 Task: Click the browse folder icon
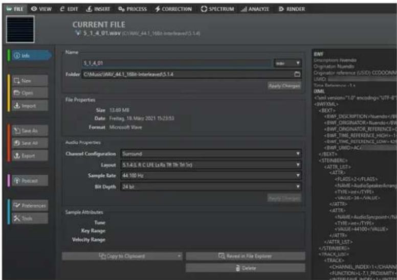297,75
